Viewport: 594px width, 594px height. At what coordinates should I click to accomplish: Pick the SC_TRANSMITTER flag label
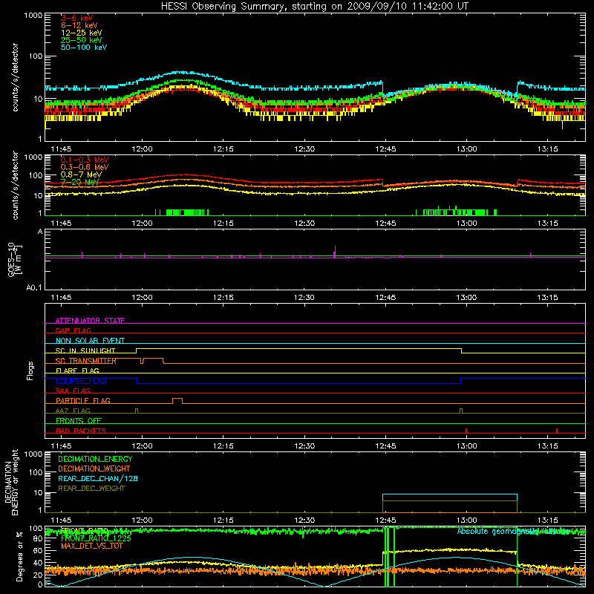point(86,361)
